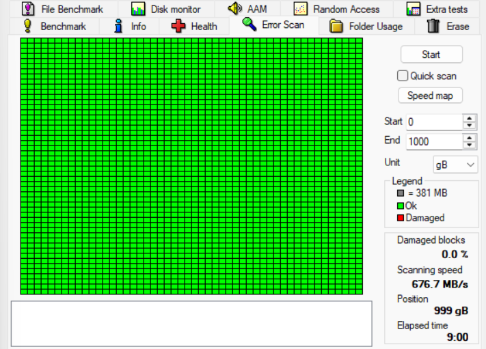
Task: Click the End position input field
Action: pyautogui.click(x=435, y=141)
